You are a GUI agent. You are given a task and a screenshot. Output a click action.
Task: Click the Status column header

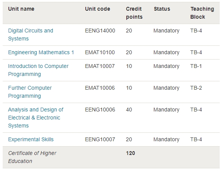[x=162, y=9]
